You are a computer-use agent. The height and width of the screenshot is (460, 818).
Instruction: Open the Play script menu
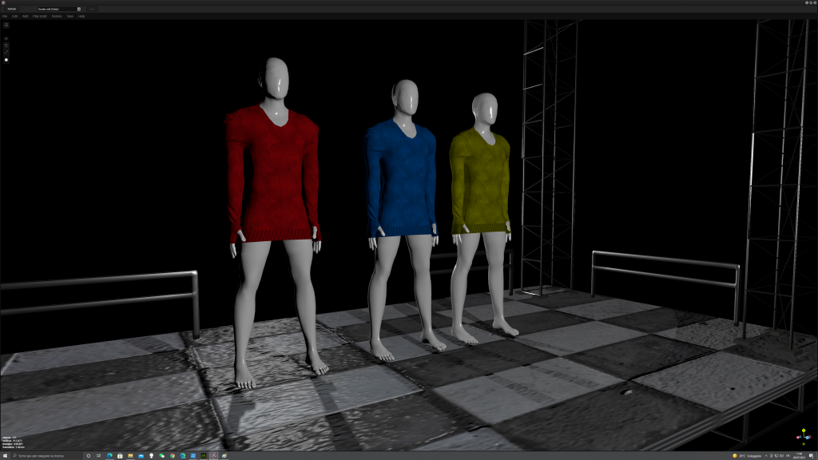pyautogui.click(x=40, y=16)
